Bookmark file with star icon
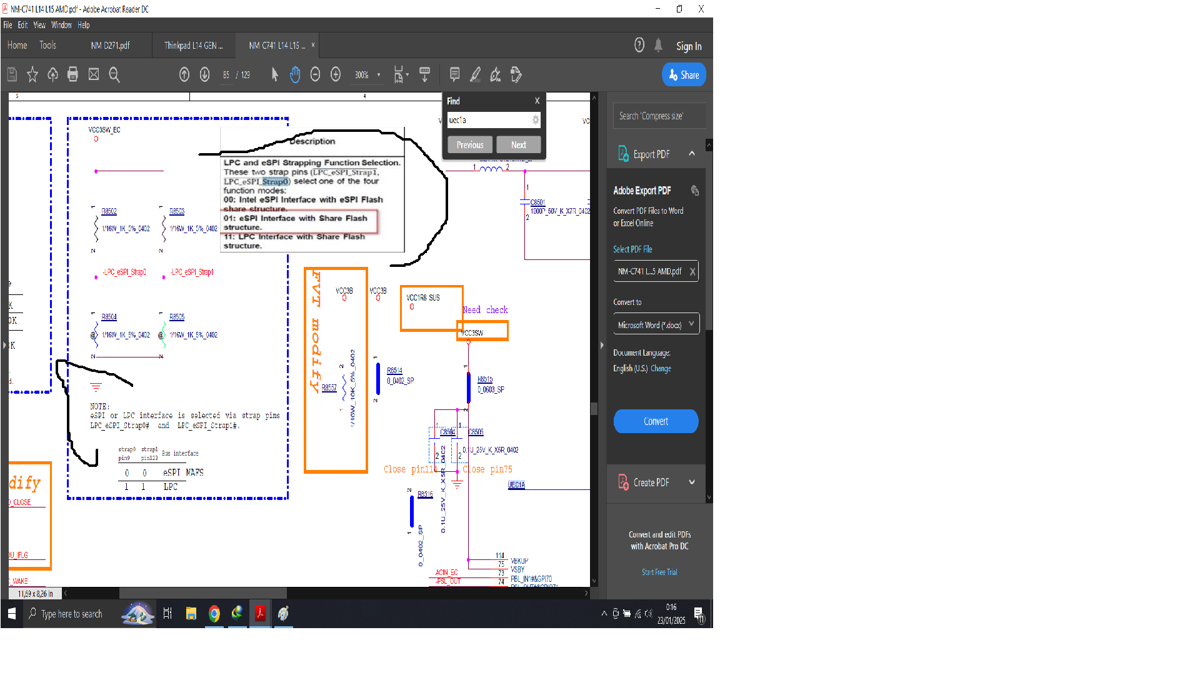Viewport: 1200px width, 675px height. pos(32,75)
